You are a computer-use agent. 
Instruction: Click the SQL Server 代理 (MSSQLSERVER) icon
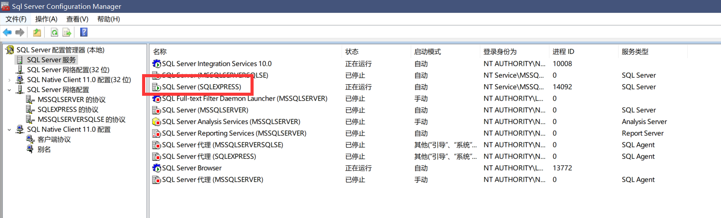point(157,180)
